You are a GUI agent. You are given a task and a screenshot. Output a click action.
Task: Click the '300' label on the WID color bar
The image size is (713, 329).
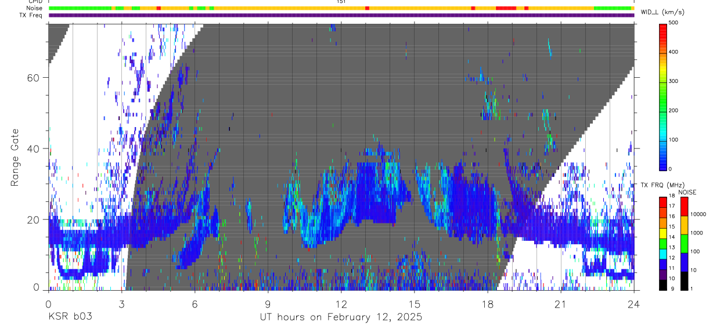click(672, 81)
